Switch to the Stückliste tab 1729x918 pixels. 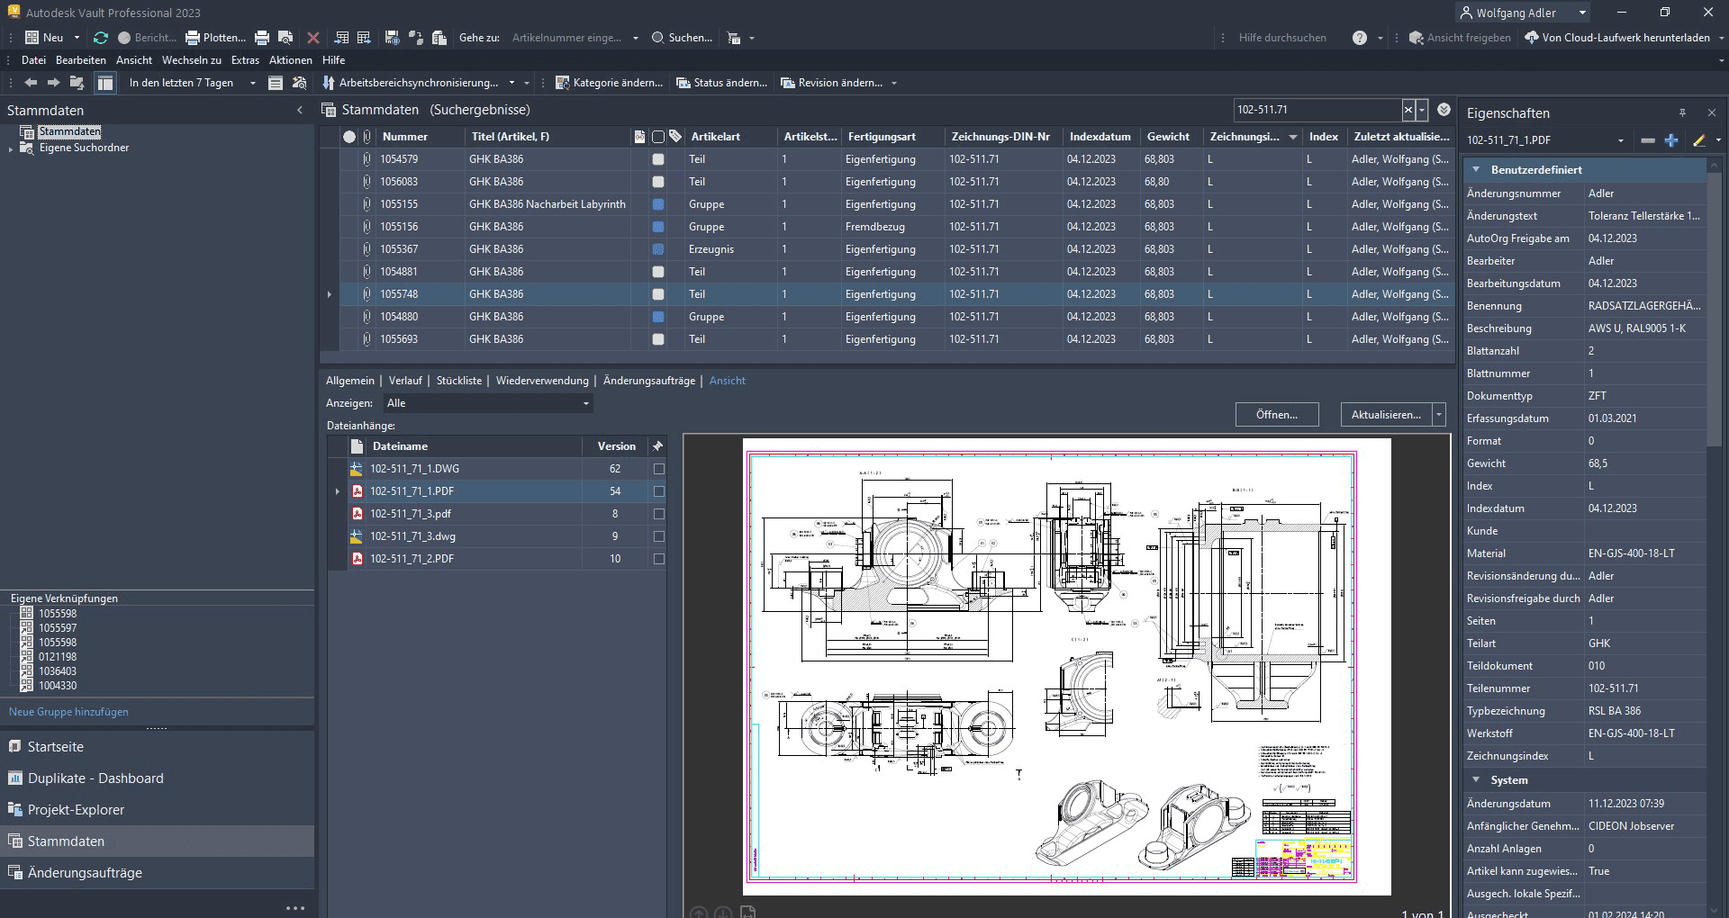pos(459,381)
